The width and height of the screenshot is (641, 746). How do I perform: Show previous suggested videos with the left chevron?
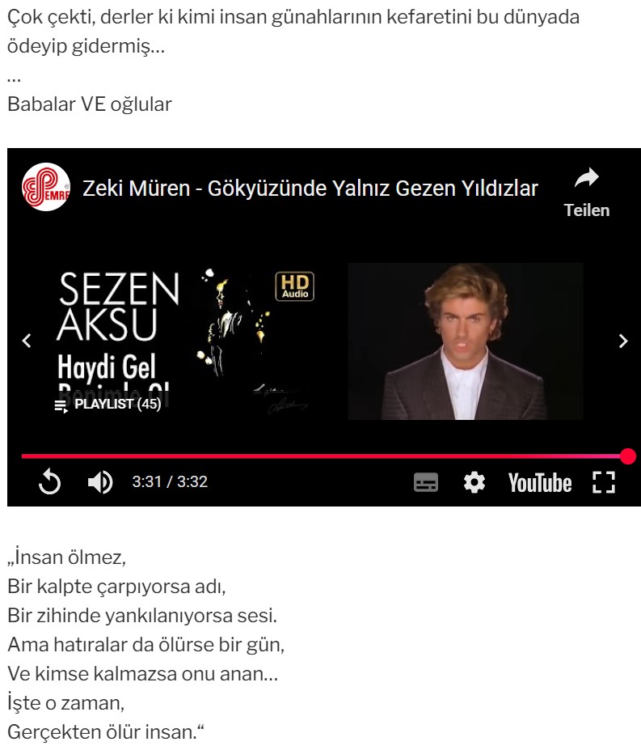27,341
